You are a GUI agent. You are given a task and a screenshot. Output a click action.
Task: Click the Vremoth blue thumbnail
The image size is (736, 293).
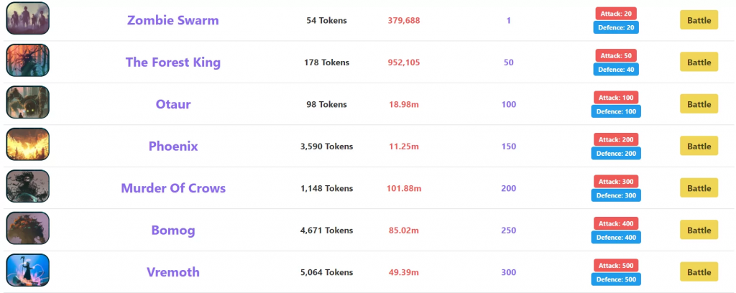[28, 270]
